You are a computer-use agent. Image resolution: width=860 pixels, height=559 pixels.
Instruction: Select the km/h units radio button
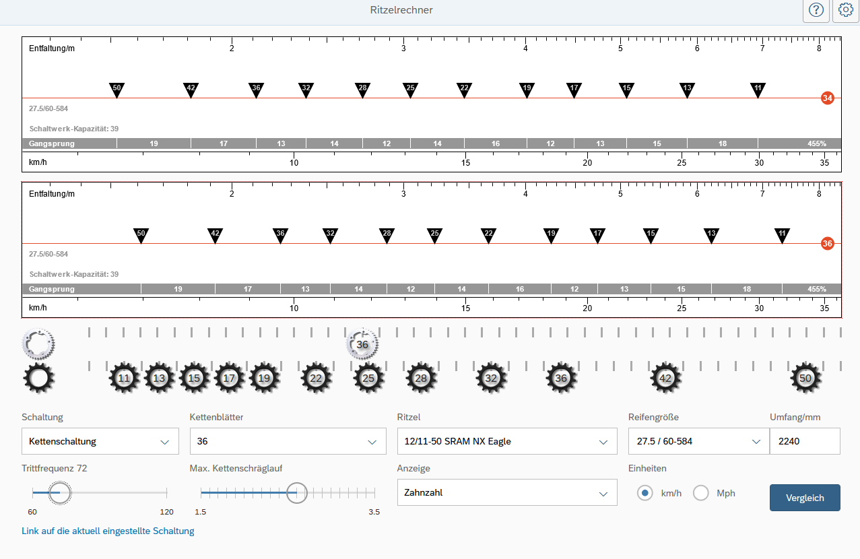645,493
